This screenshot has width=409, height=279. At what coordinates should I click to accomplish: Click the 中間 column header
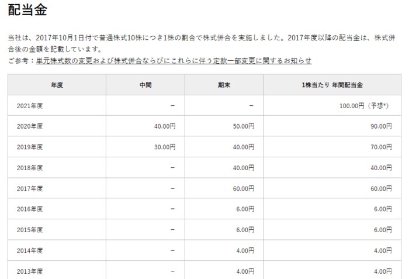[x=145, y=85]
